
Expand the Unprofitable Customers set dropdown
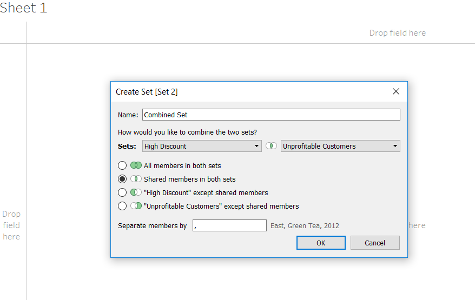pos(340,146)
